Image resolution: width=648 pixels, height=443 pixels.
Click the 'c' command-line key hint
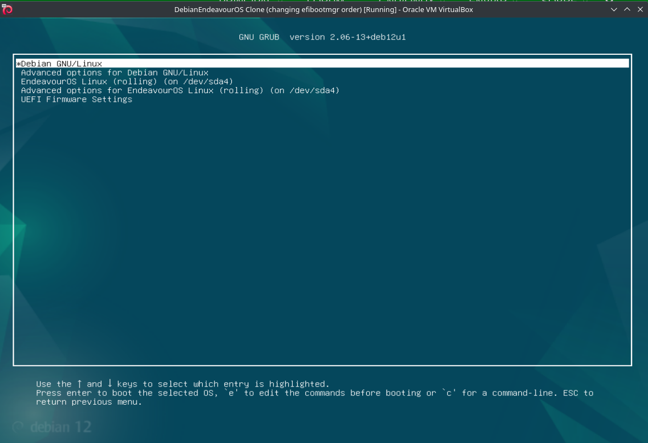447,393
